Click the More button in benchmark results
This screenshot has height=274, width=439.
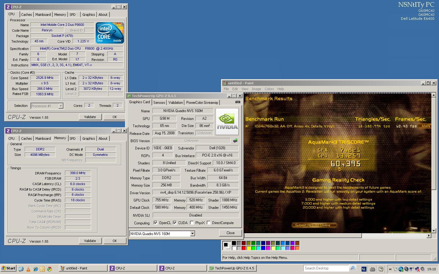click(426, 126)
